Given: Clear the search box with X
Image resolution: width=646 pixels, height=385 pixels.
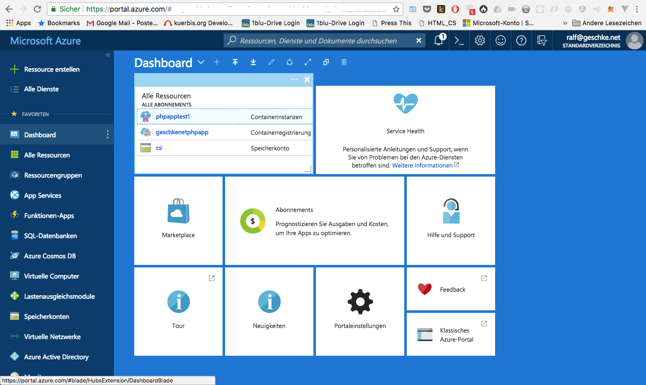Looking at the screenshot, I should pyautogui.click(x=418, y=40).
